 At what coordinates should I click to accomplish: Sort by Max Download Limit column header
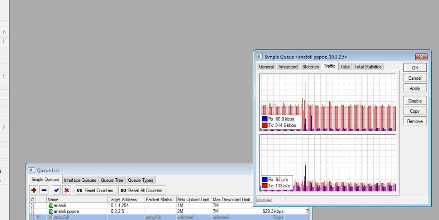point(231,199)
